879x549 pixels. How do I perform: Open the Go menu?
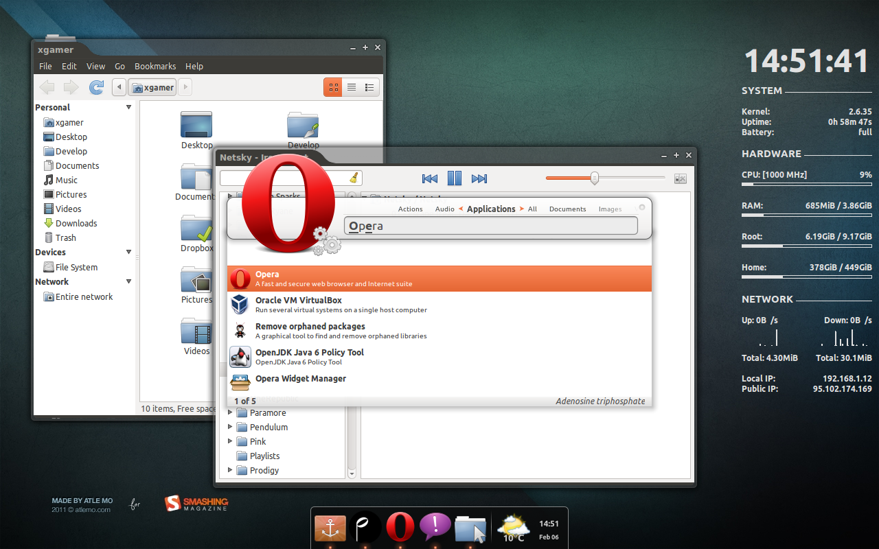(119, 66)
